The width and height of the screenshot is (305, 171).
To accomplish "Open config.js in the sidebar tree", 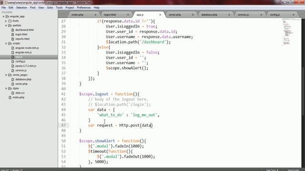I will (x=20, y=61).
